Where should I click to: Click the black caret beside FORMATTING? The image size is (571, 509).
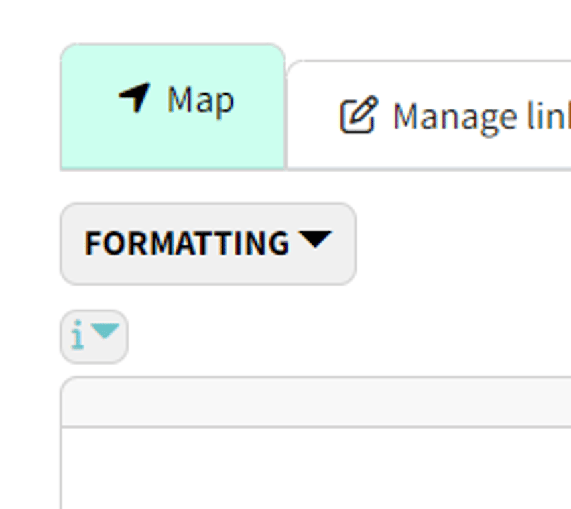click(314, 239)
